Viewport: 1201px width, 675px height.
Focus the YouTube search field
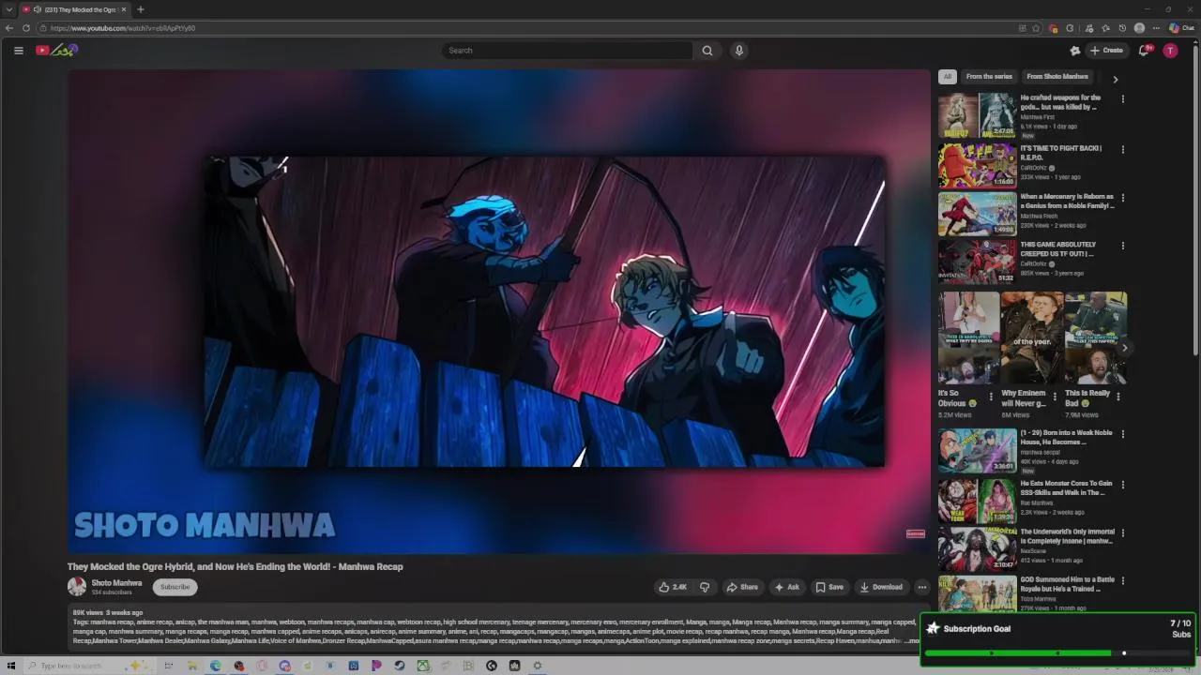coord(568,51)
